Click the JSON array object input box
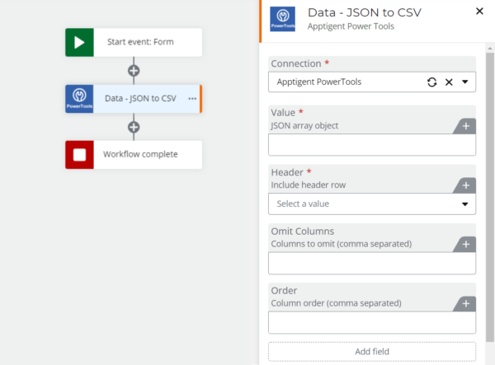This screenshot has width=495, height=365. [371, 145]
